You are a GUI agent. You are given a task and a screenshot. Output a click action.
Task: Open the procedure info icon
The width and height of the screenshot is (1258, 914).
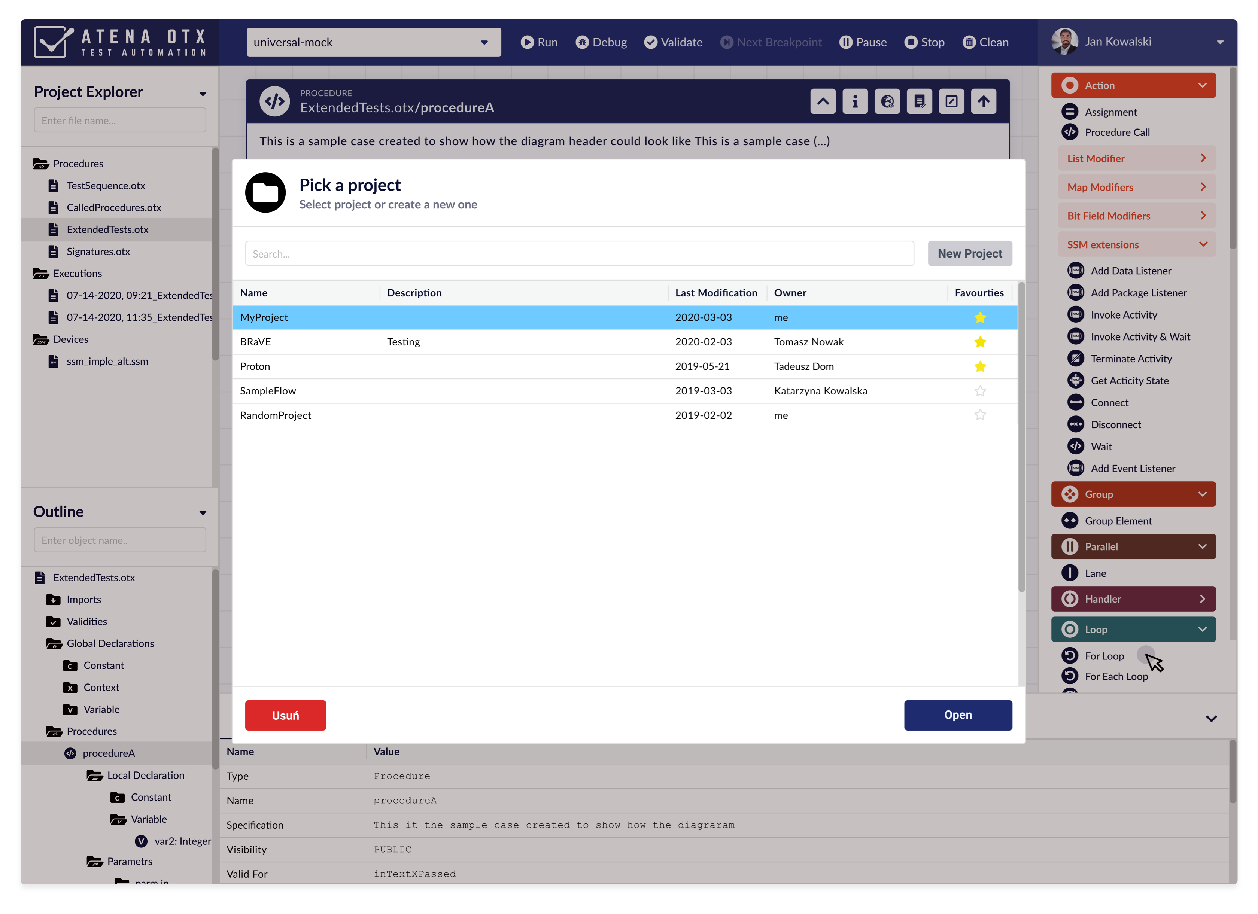(x=855, y=101)
